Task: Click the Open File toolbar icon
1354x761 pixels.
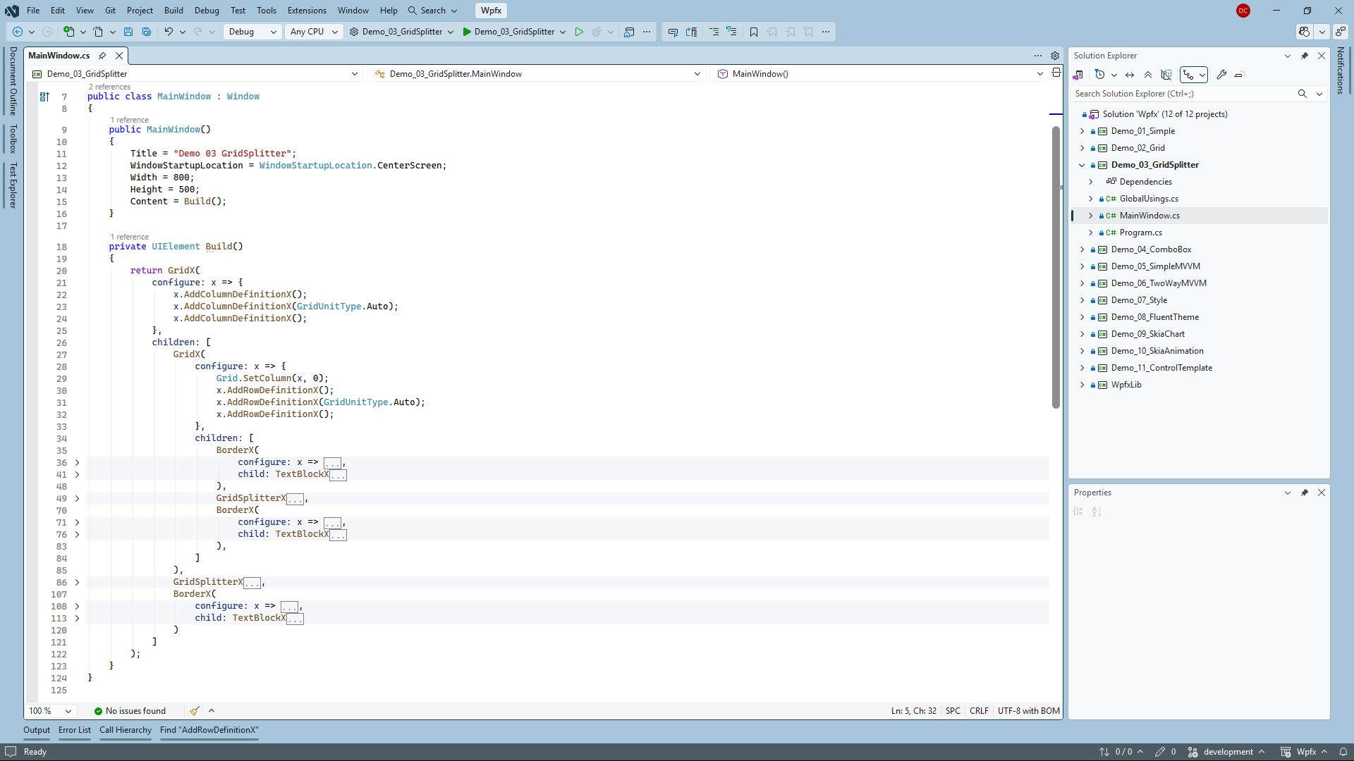Action: point(98,32)
